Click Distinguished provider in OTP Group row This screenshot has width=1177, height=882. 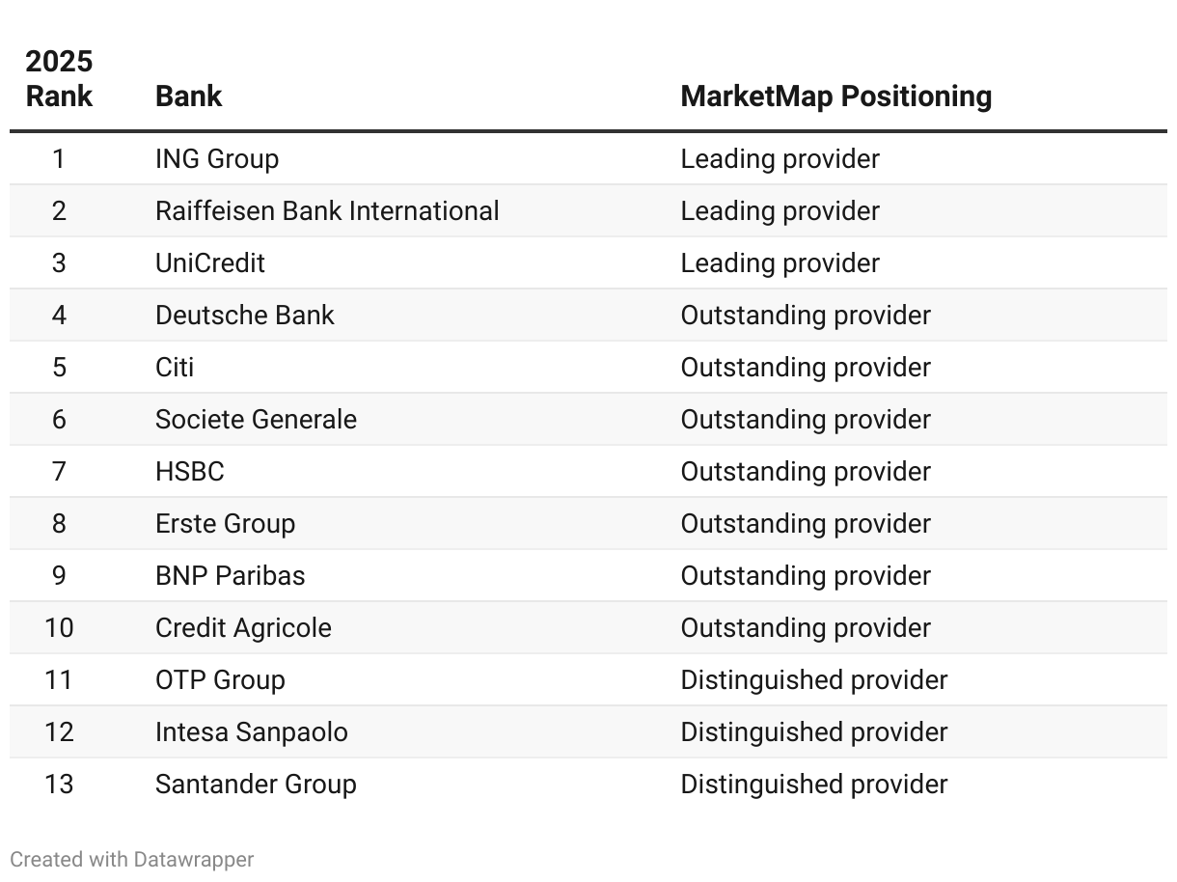pyautogui.click(x=813, y=680)
